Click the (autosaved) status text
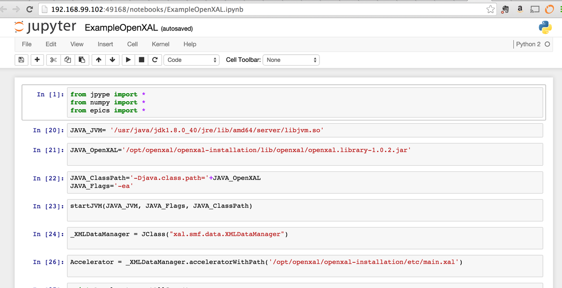The width and height of the screenshot is (562, 288). [x=177, y=29]
